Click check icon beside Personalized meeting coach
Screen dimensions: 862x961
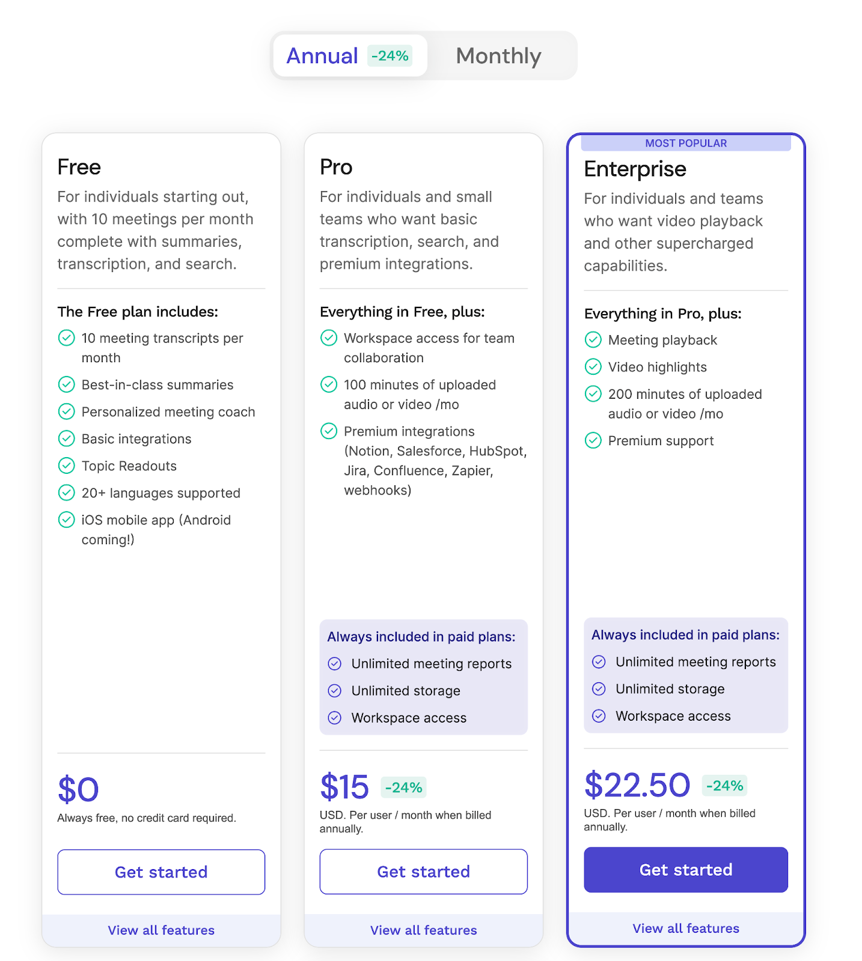click(x=66, y=411)
